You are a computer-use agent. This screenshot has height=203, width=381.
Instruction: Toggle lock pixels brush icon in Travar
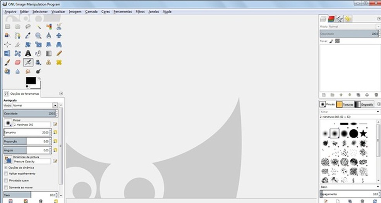(x=331, y=41)
